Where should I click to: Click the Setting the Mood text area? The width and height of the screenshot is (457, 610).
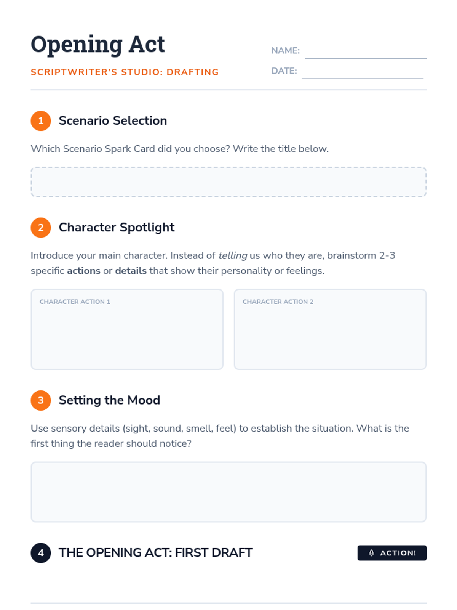pos(228,492)
